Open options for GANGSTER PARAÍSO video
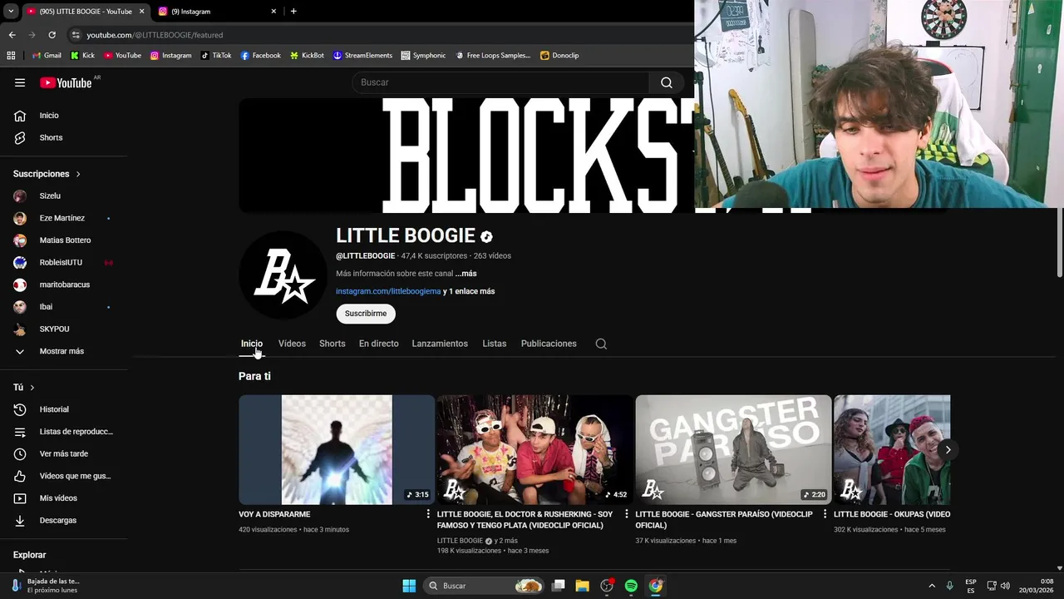The width and height of the screenshot is (1064, 599). tap(825, 514)
